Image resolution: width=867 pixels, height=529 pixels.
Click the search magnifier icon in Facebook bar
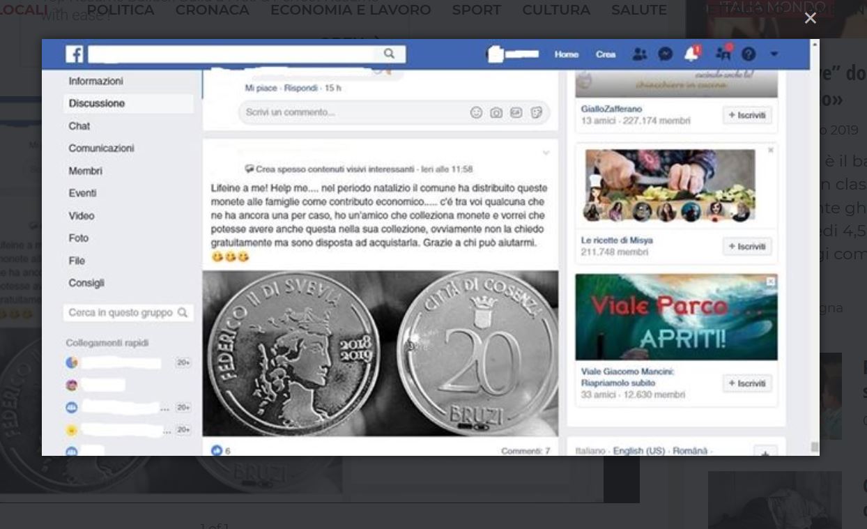coord(389,54)
